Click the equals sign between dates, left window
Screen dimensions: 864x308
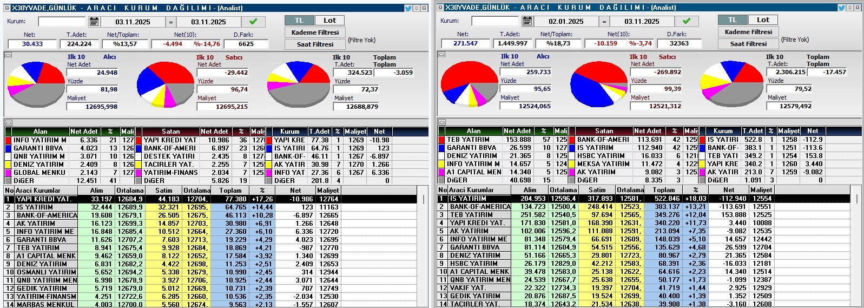click(x=171, y=22)
